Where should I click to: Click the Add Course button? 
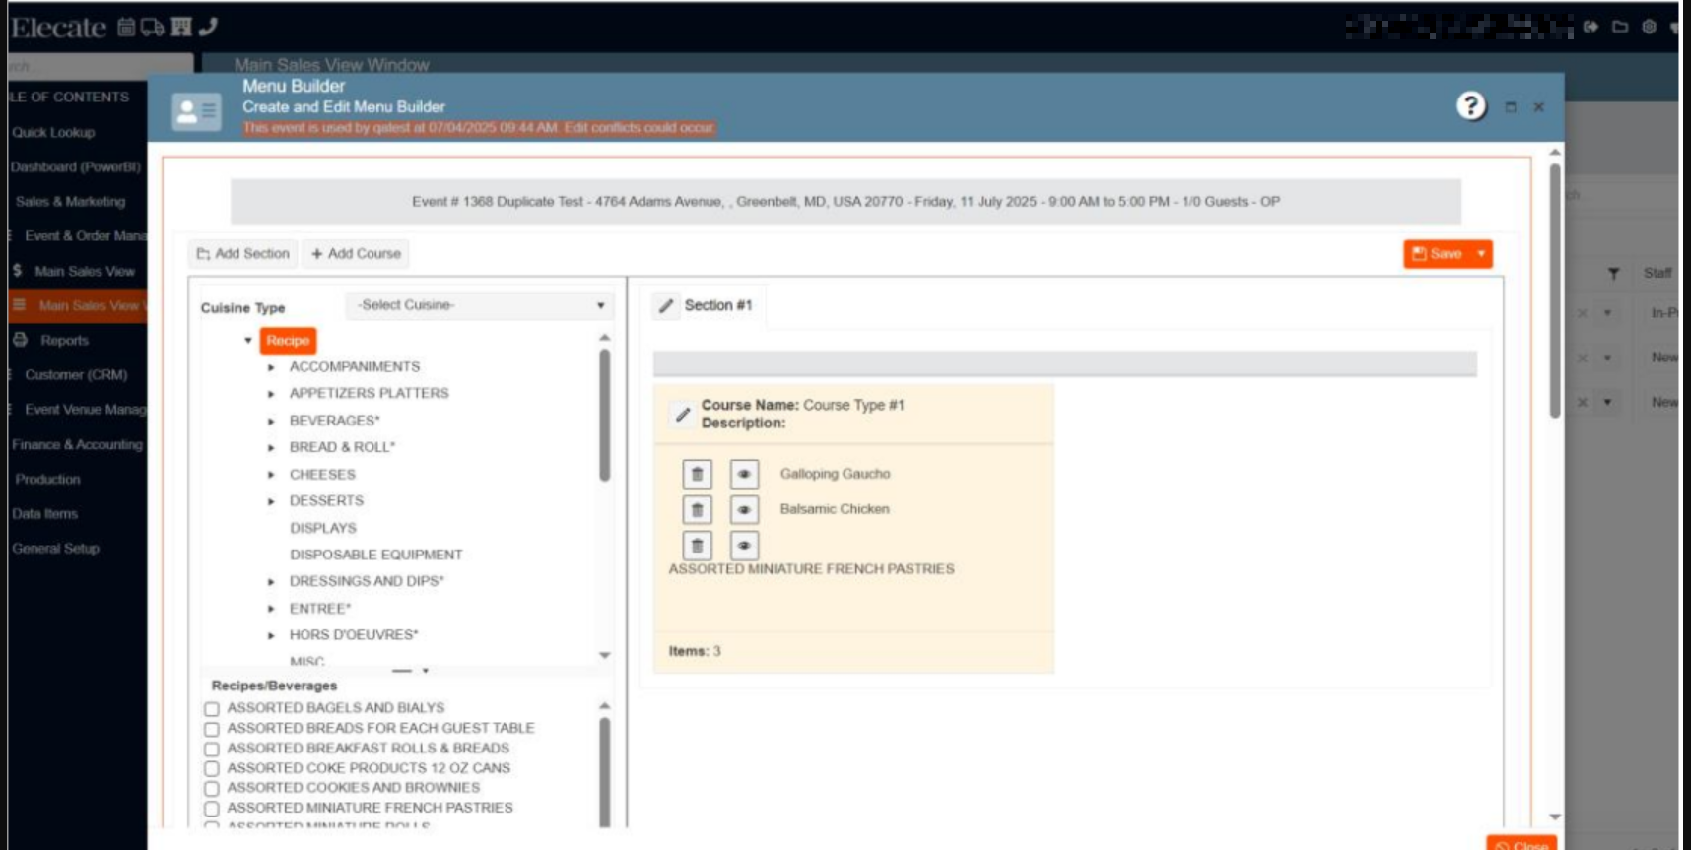click(356, 254)
